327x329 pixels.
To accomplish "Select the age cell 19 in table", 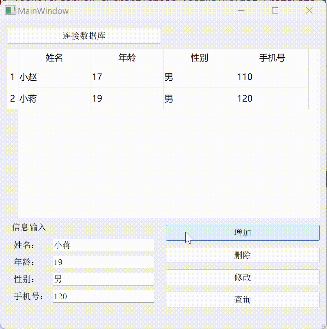I will [x=127, y=98].
